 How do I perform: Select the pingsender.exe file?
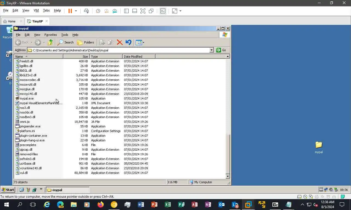click(30, 126)
